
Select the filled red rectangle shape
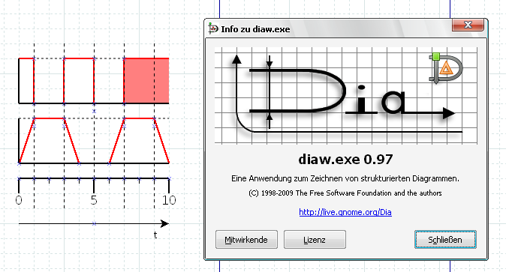click(x=146, y=81)
